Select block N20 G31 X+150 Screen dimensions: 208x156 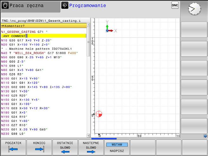coord(25,45)
